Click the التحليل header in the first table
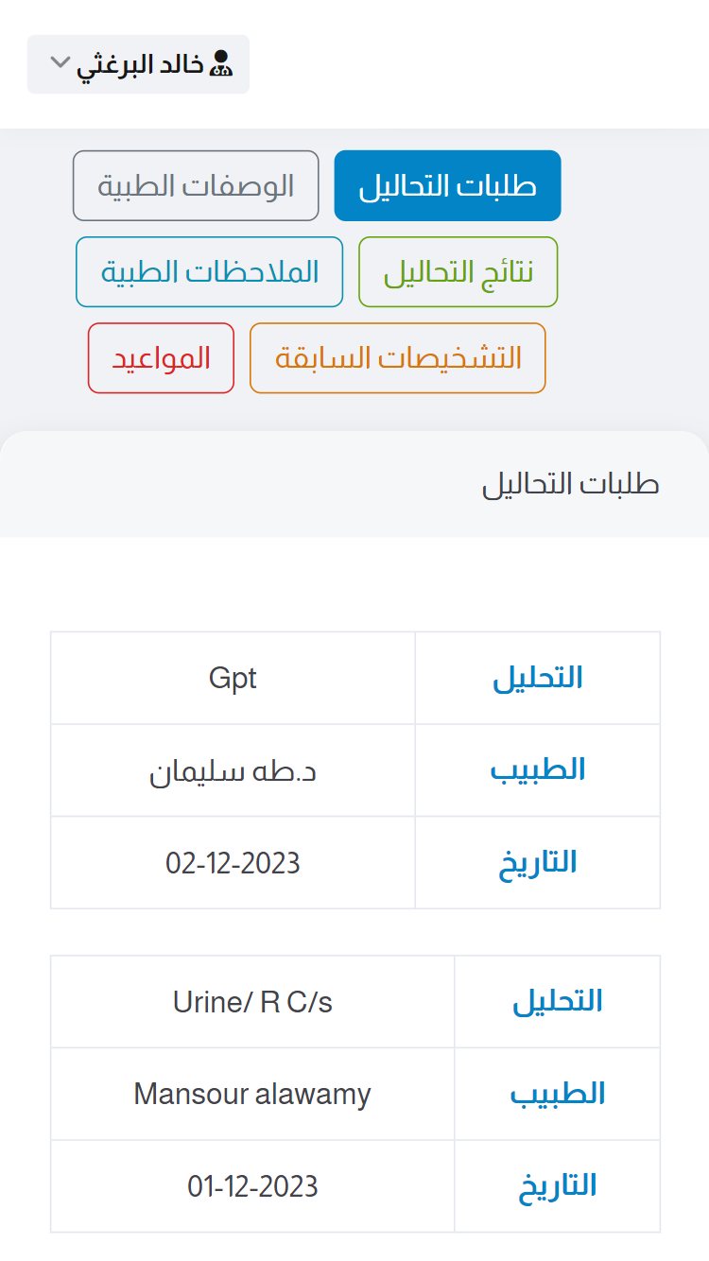 pos(537,677)
